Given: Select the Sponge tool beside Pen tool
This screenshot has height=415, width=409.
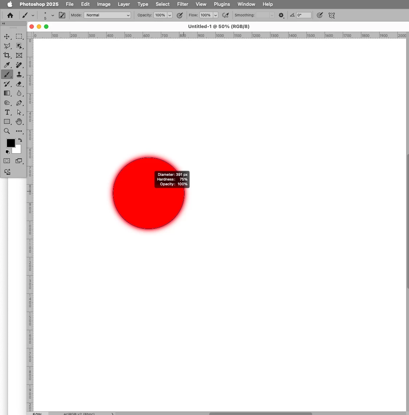Looking at the screenshot, I should (7, 103).
